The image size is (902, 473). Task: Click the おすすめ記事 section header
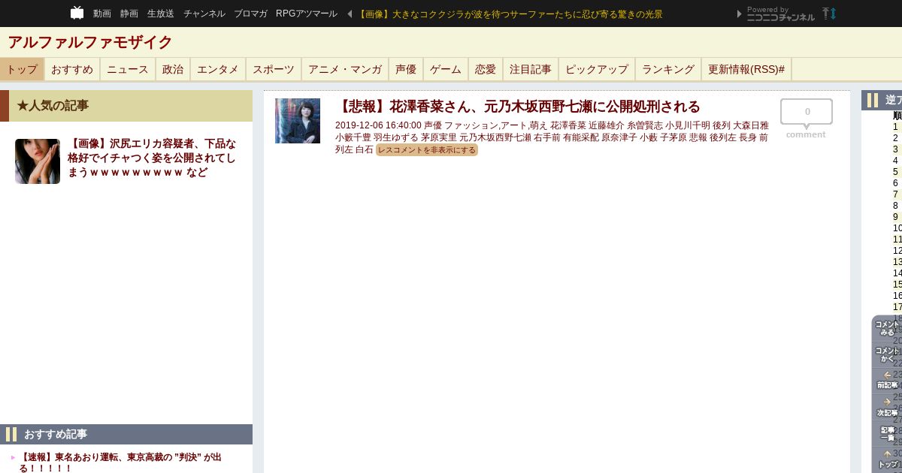(126, 434)
